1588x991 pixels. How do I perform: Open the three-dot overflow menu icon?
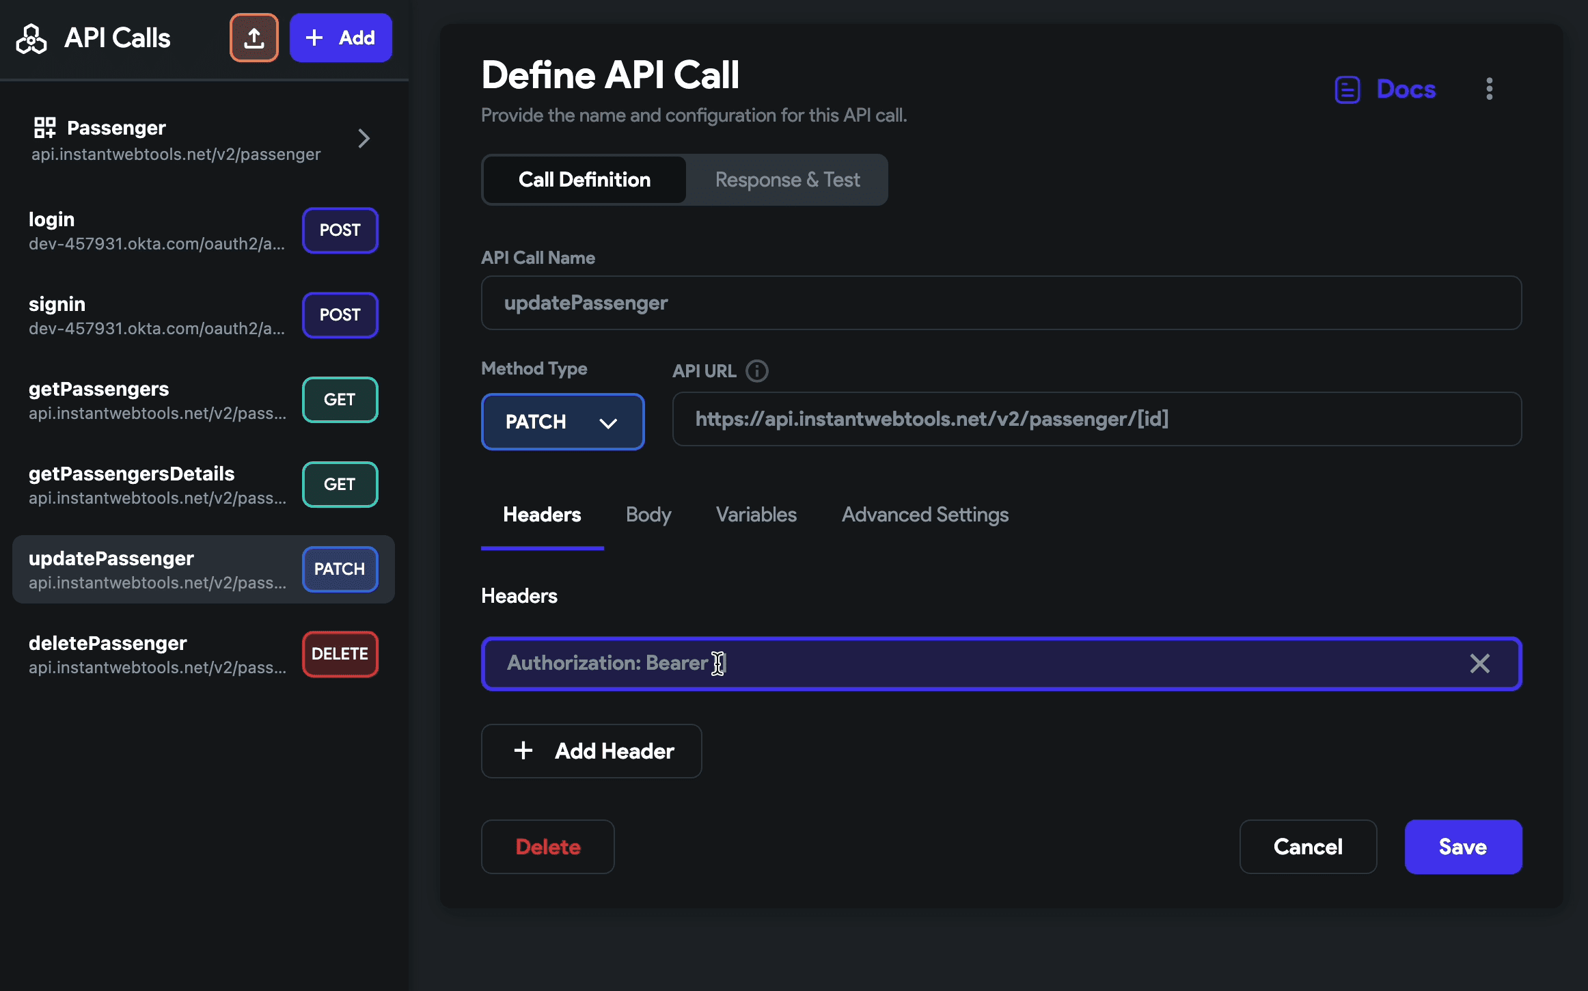tap(1490, 89)
